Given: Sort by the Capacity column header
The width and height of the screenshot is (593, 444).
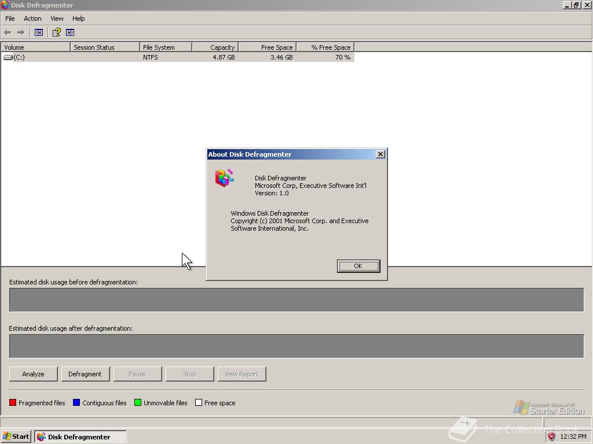Looking at the screenshot, I should 215,47.
